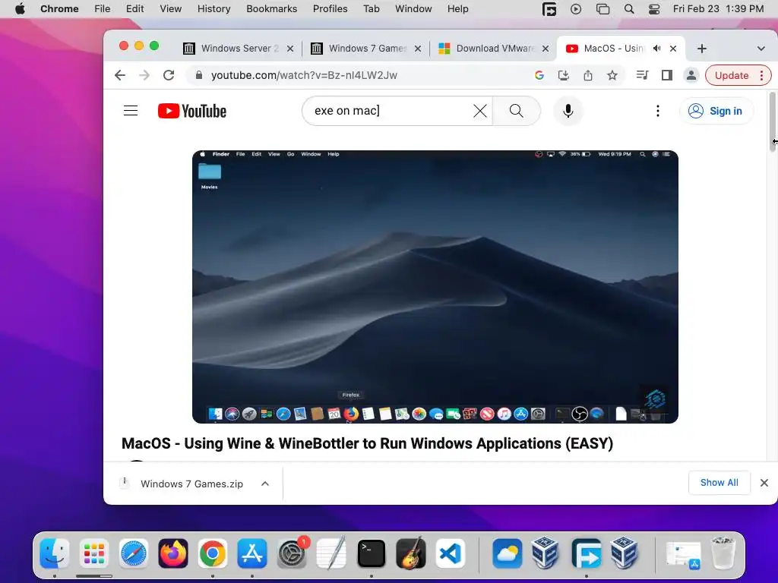The image size is (778, 583).
Task: Open Trash in the Dock
Action: pos(723,553)
